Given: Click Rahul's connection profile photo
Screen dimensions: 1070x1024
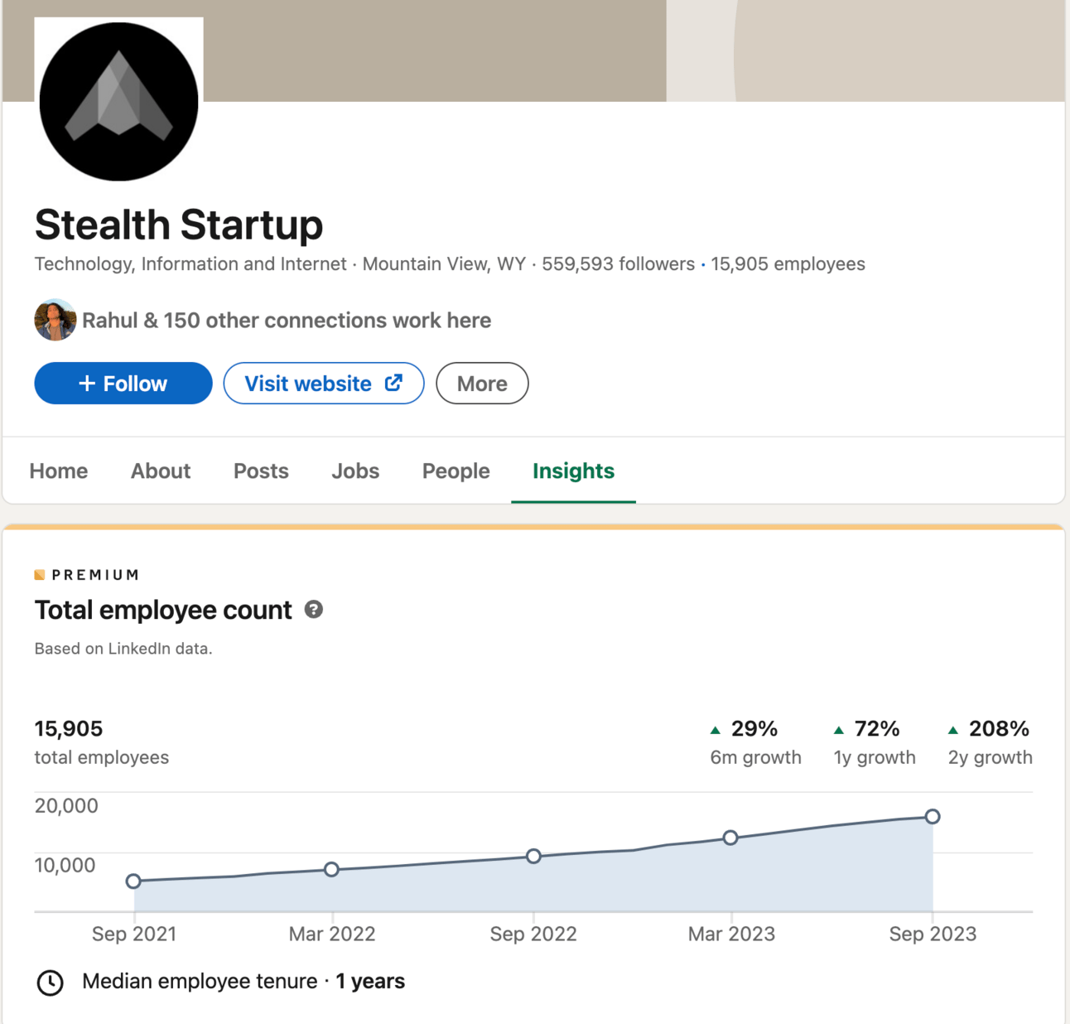Looking at the screenshot, I should [55, 321].
